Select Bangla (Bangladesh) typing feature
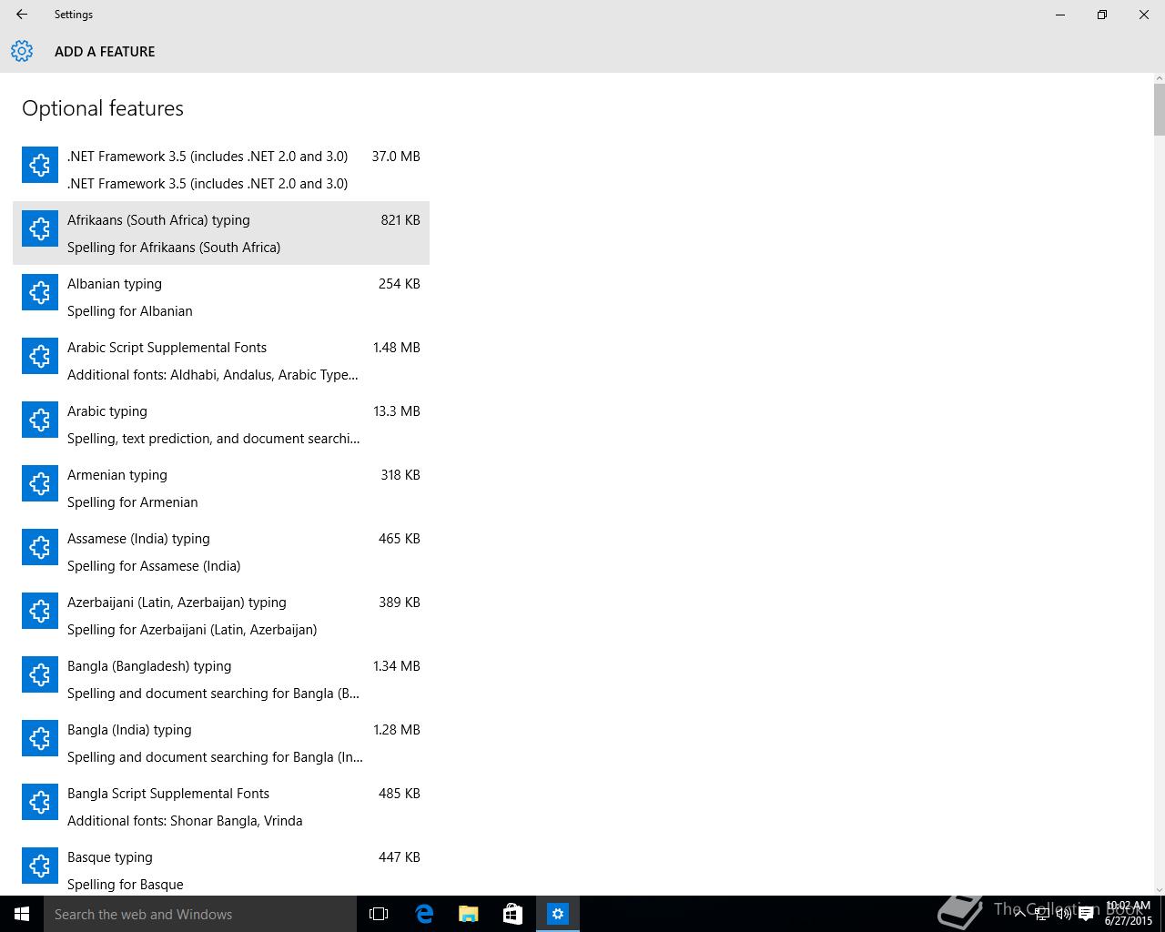 click(x=221, y=679)
